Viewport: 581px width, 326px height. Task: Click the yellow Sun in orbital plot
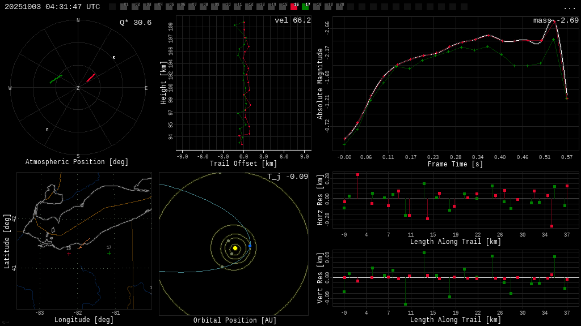pyautogui.click(x=235, y=248)
